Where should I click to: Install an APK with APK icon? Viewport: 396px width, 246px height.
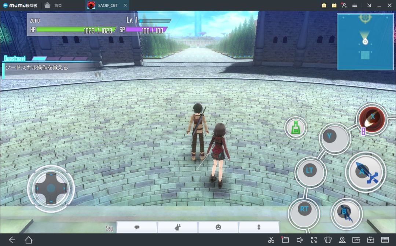pyautogui.click(x=356, y=240)
